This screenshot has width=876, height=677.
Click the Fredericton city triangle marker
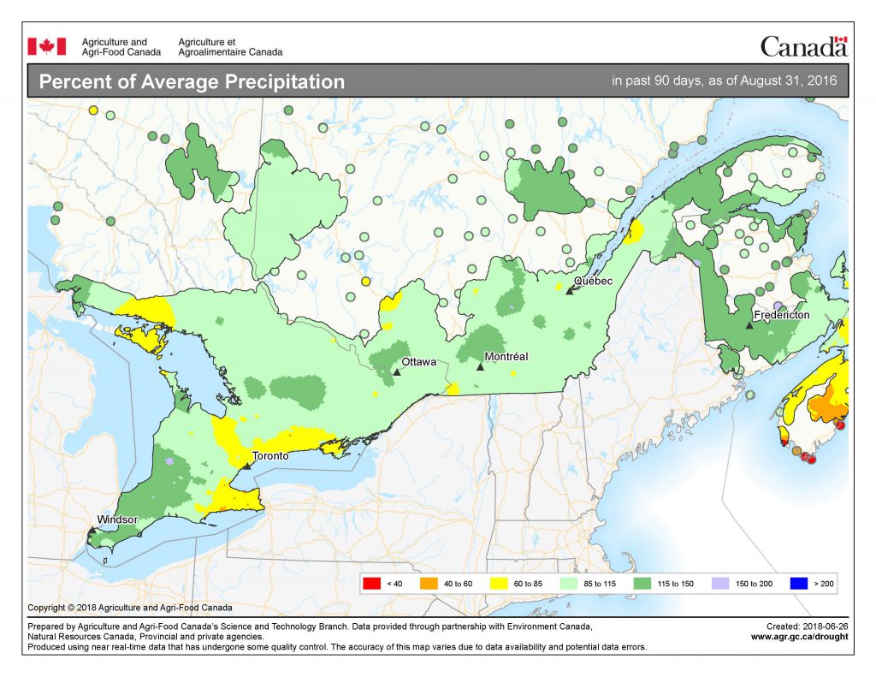(749, 325)
